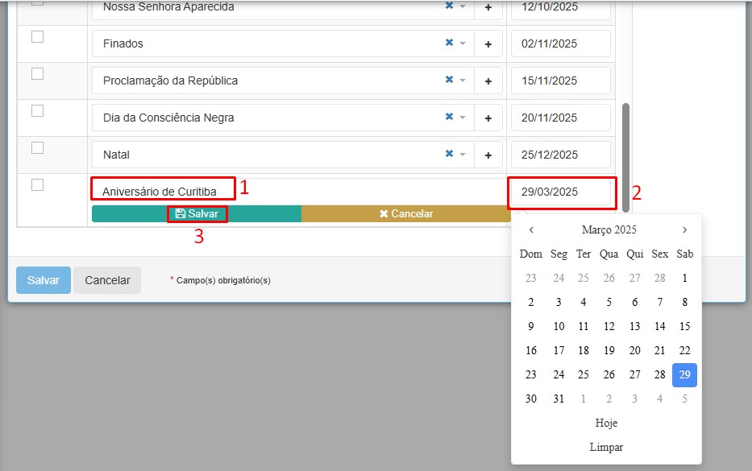Open the Nossa Senhora Aparecida dropdown arrow
Image resolution: width=752 pixels, height=471 pixels.
[x=463, y=6]
